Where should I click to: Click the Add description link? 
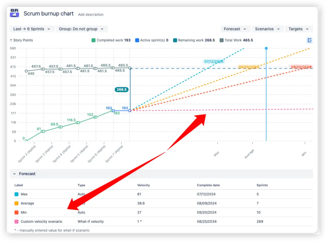[x=91, y=15]
